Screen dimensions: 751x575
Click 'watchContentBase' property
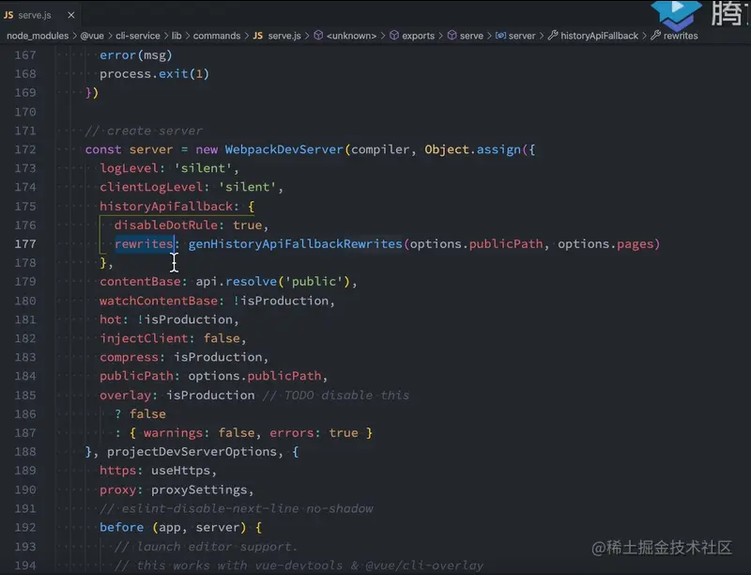pyautogui.click(x=159, y=301)
